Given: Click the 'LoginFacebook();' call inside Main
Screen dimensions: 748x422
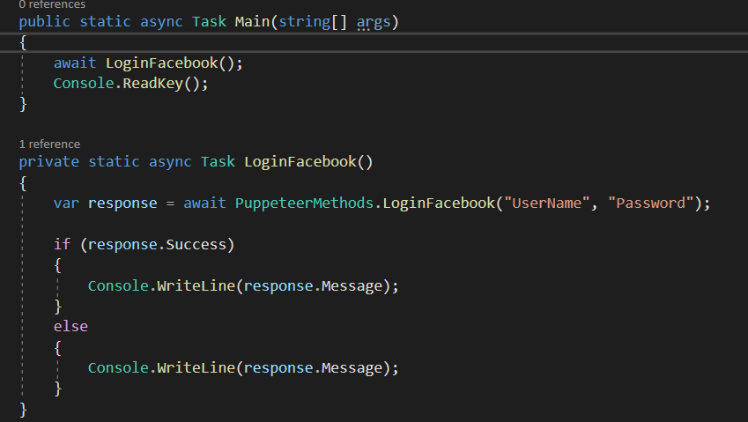Looking at the screenshot, I should (x=174, y=63).
